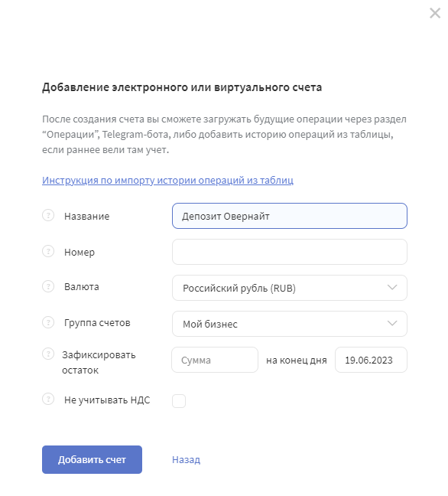Click the help icon beside Зафиксировать остаток
Viewport: 448px width, 496px height.
[48, 354]
